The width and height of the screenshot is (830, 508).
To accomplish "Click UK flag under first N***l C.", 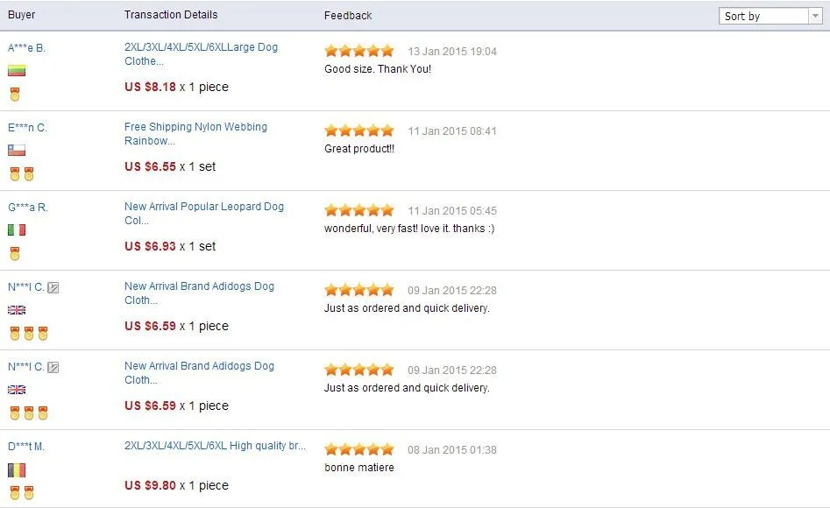I will 17,310.
